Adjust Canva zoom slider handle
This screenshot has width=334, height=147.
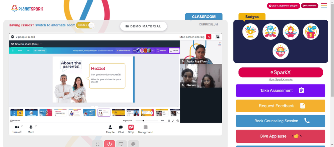[x=143, y=121]
